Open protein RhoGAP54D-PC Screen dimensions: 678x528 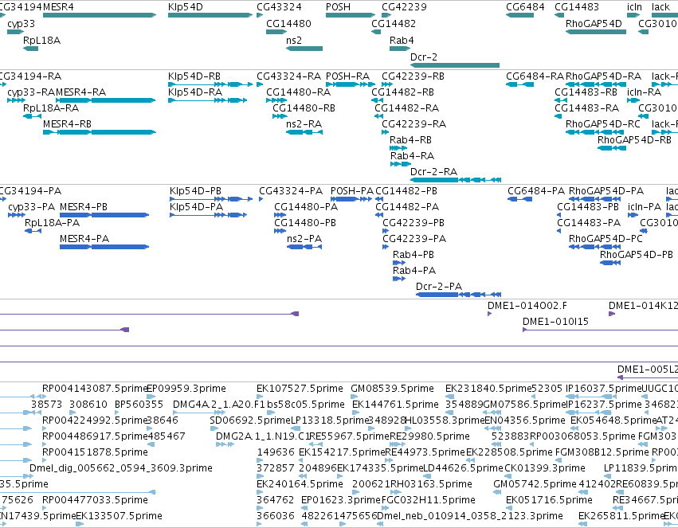[605, 238]
